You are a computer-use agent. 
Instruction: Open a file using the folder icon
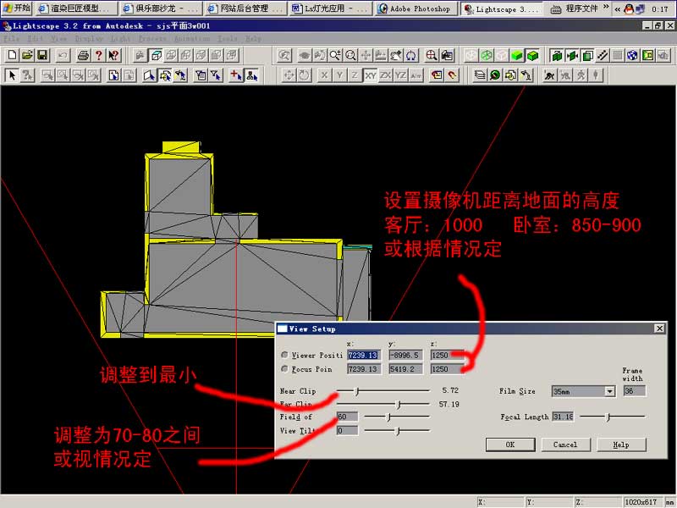coord(27,55)
